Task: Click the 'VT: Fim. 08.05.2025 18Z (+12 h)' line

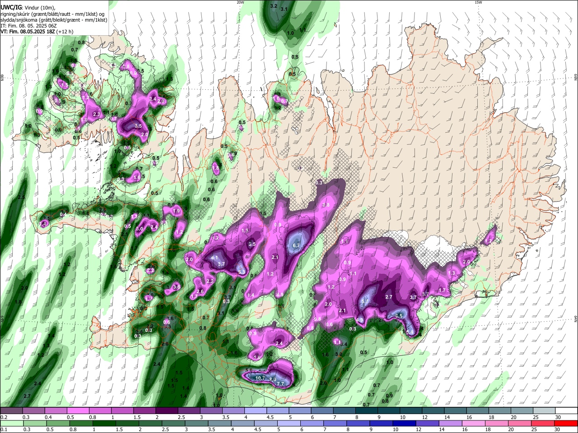Action: click(37, 32)
